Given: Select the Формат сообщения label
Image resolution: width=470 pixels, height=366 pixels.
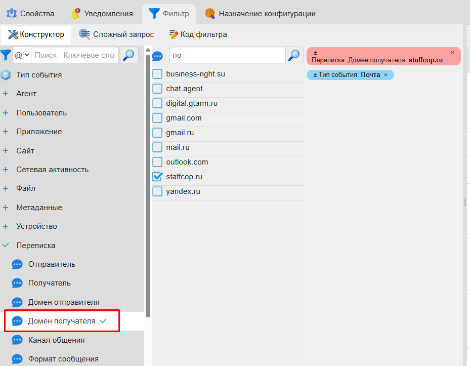Looking at the screenshot, I should (x=63, y=359).
